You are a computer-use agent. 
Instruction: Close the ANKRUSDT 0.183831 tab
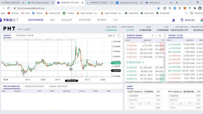112,3
